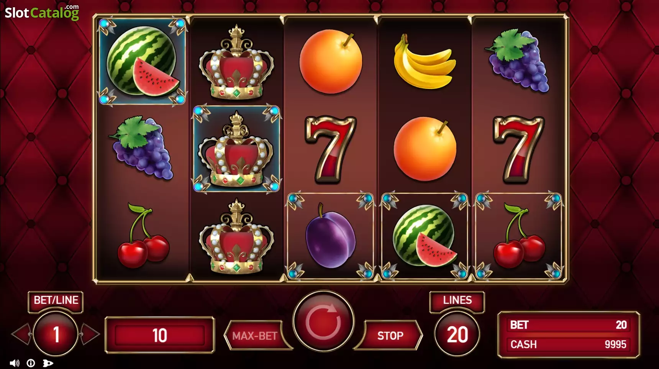Click the STOP button
Screen dimensions: 659x369
[390, 336]
